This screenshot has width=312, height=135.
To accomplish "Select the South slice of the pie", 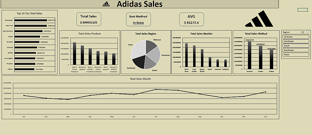I will [150, 63].
